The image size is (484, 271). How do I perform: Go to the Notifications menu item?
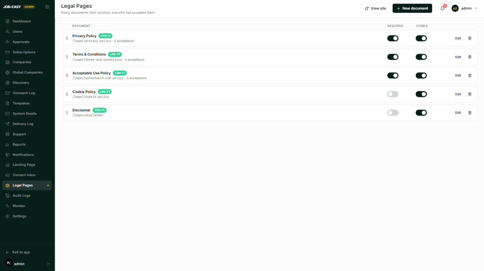coord(27,155)
